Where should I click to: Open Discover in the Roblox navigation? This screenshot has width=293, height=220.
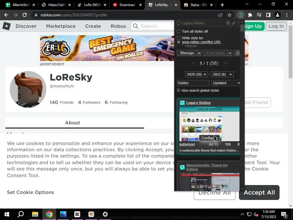pyautogui.click(x=26, y=26)
